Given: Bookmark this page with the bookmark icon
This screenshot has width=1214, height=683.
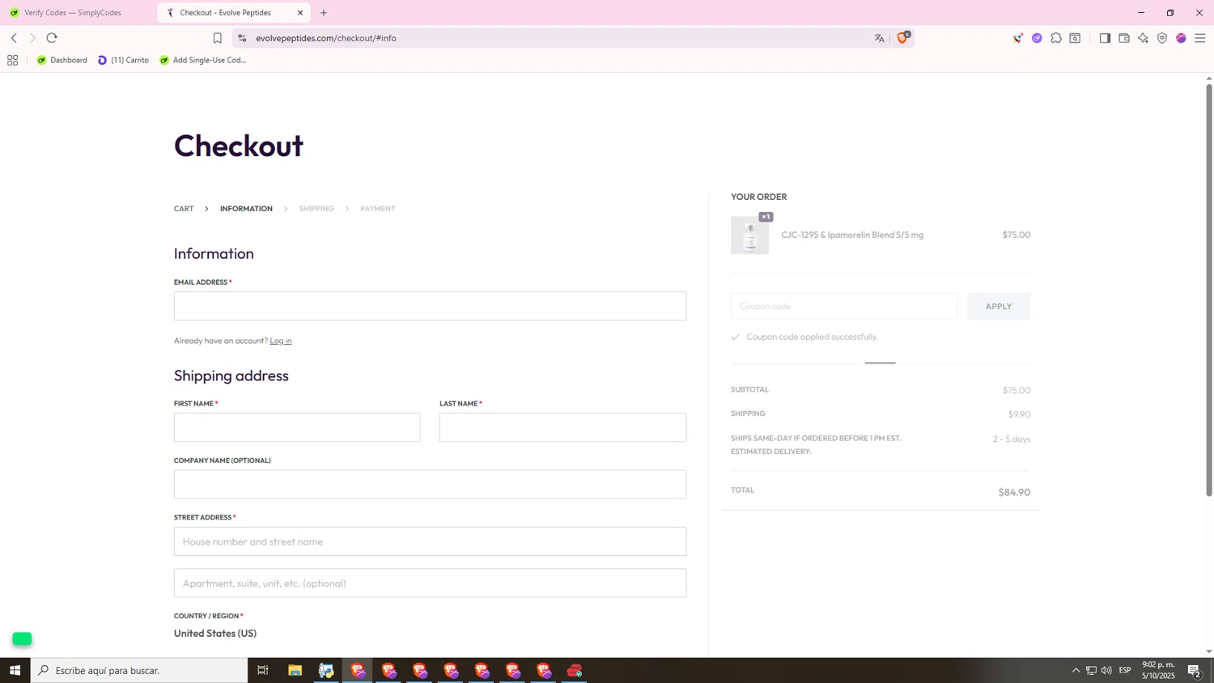Looking at the screenshot, I should (217, 38).
